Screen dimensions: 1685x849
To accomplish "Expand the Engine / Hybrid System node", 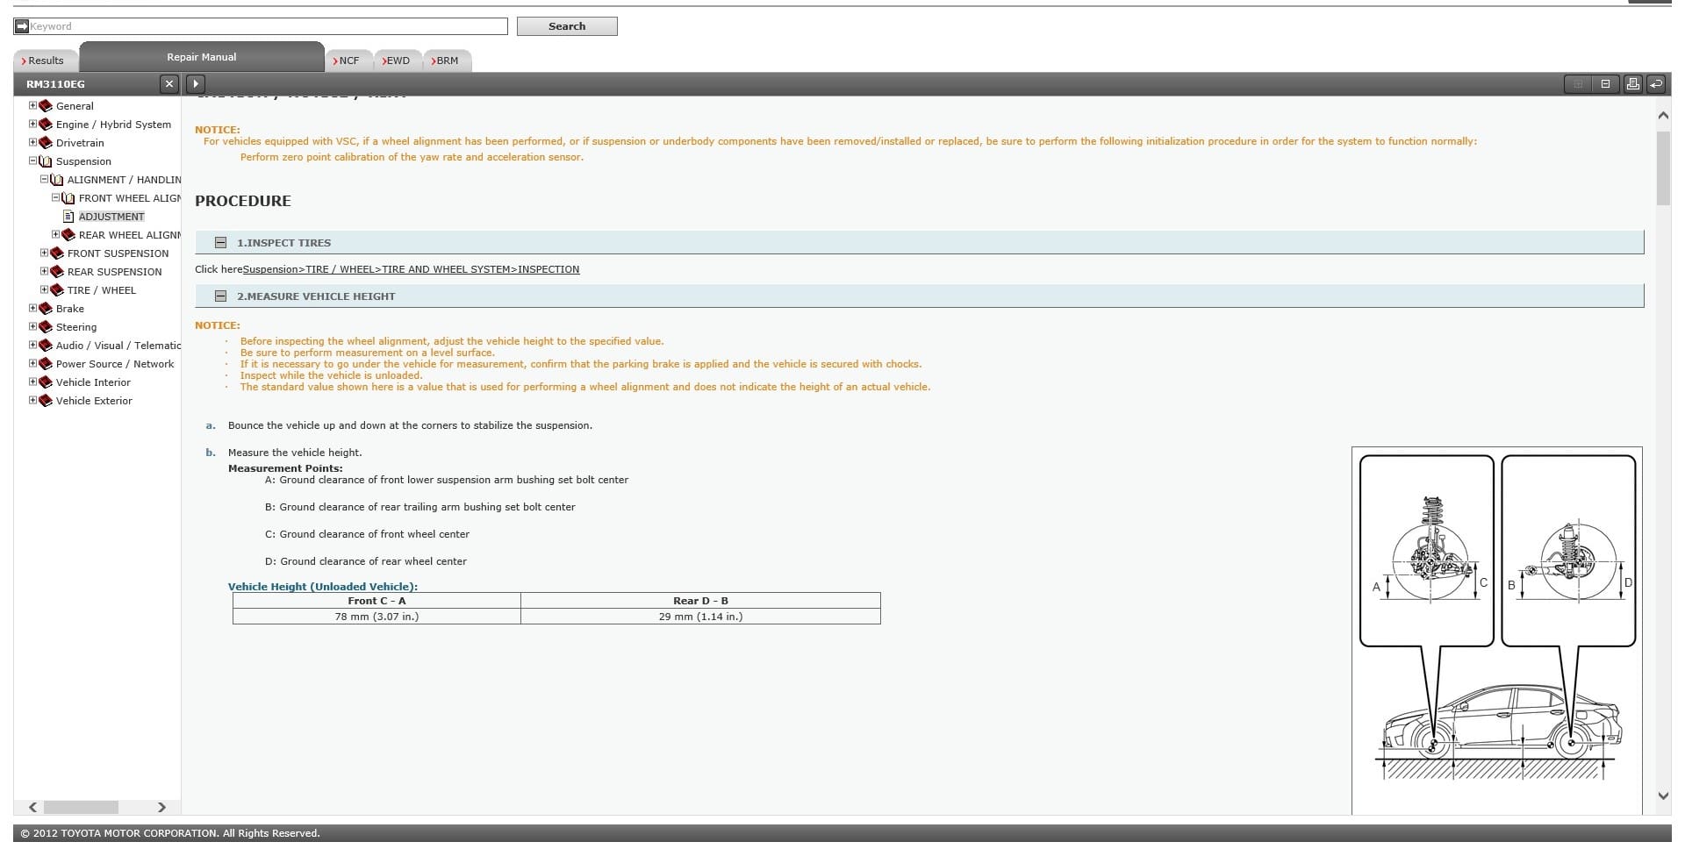I will (x=32, y=125).
